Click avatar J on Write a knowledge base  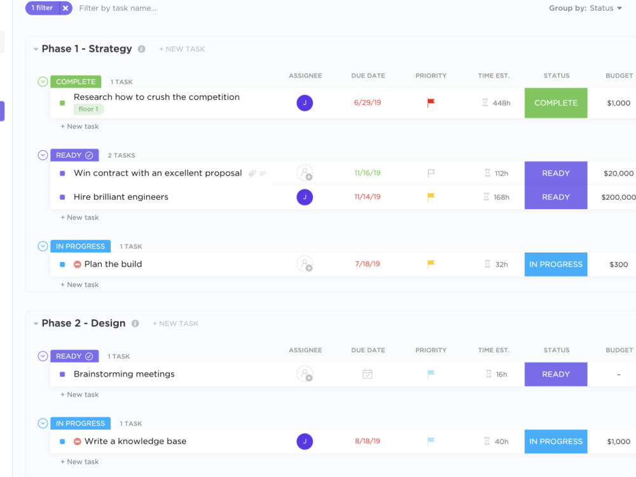305,441
